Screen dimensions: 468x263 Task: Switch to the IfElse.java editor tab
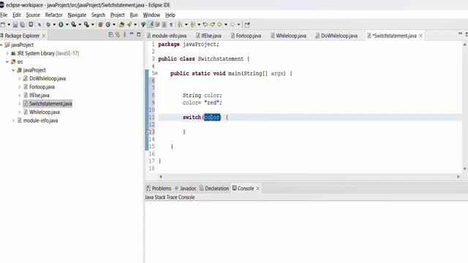pyautogui.click(x=208, y=36)
